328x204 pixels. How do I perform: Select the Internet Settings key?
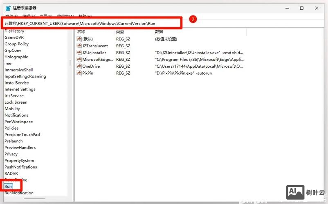[20, 89]
